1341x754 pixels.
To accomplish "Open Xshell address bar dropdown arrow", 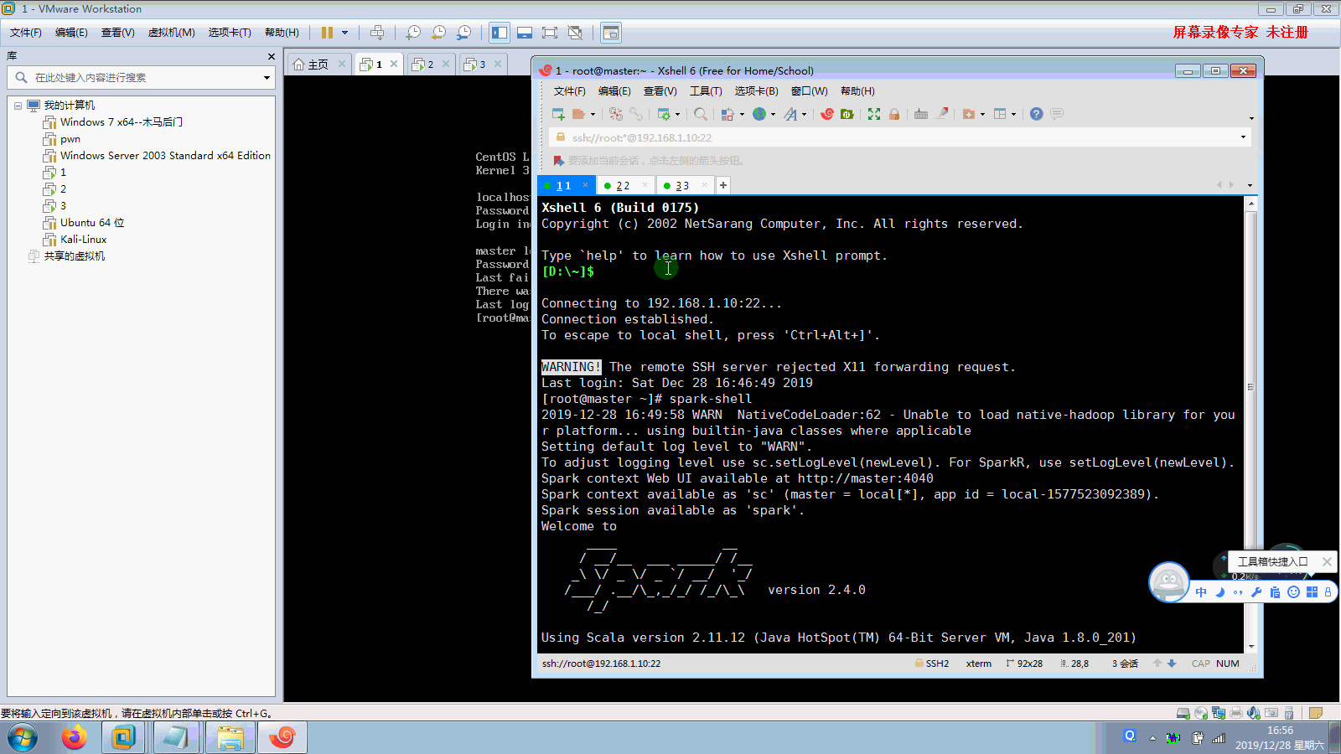I will tap(1243, 137).
